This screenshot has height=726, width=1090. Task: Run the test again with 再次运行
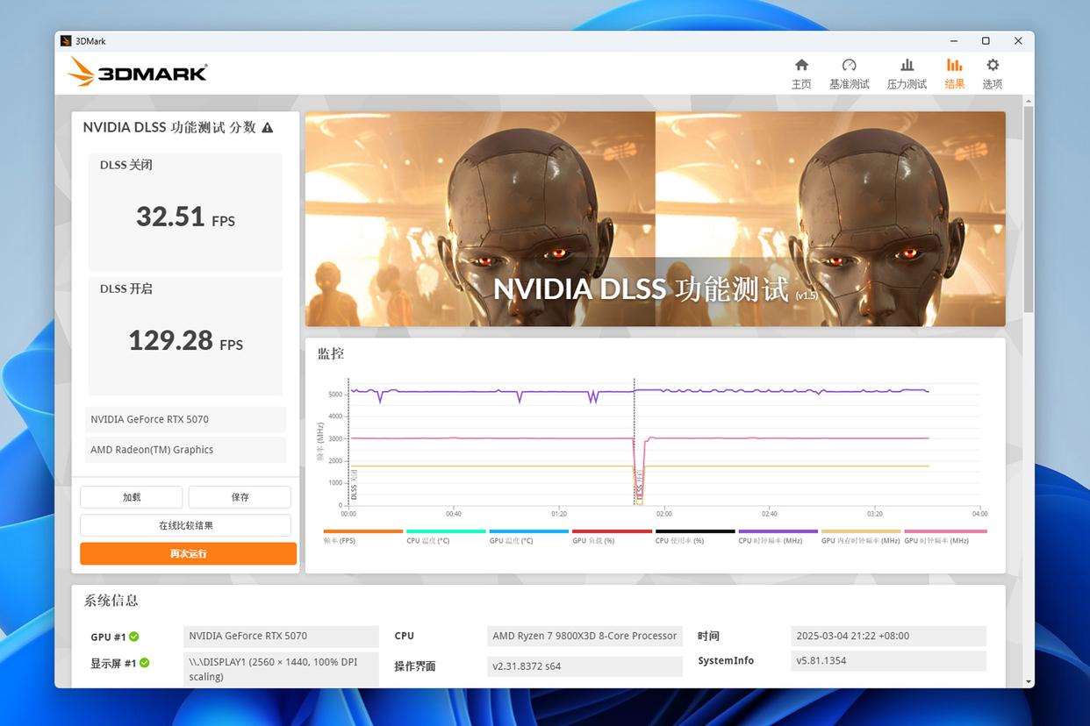188,553
